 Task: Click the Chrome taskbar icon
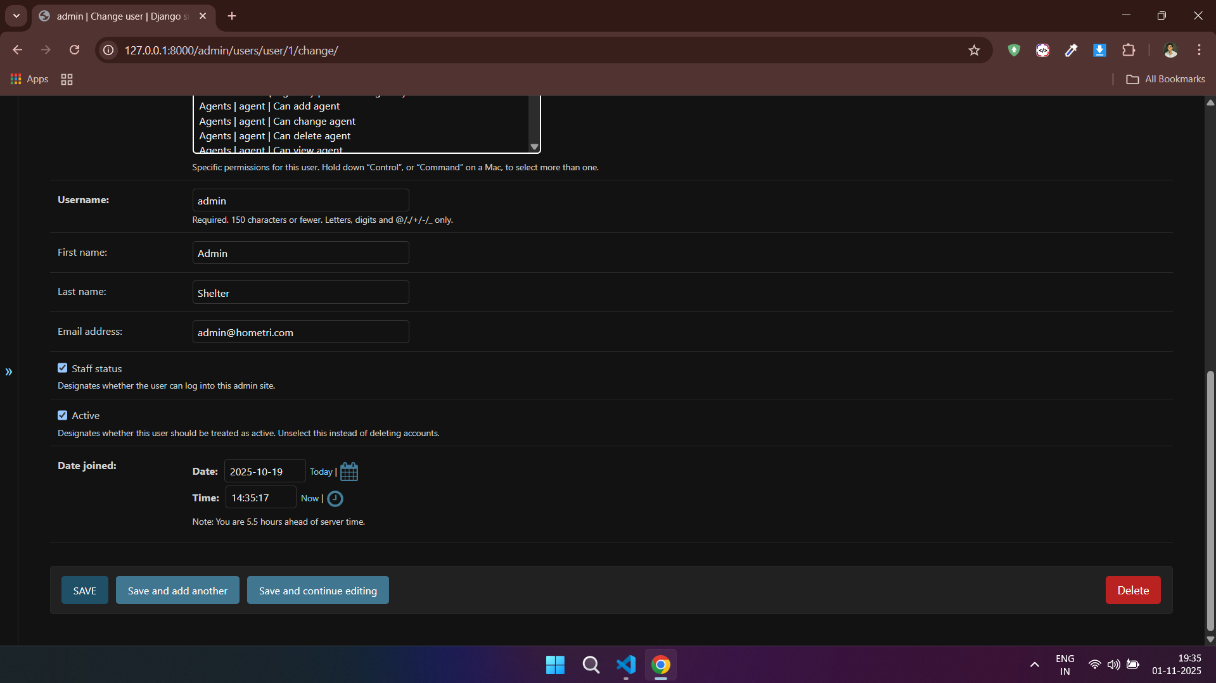point(661,665)
